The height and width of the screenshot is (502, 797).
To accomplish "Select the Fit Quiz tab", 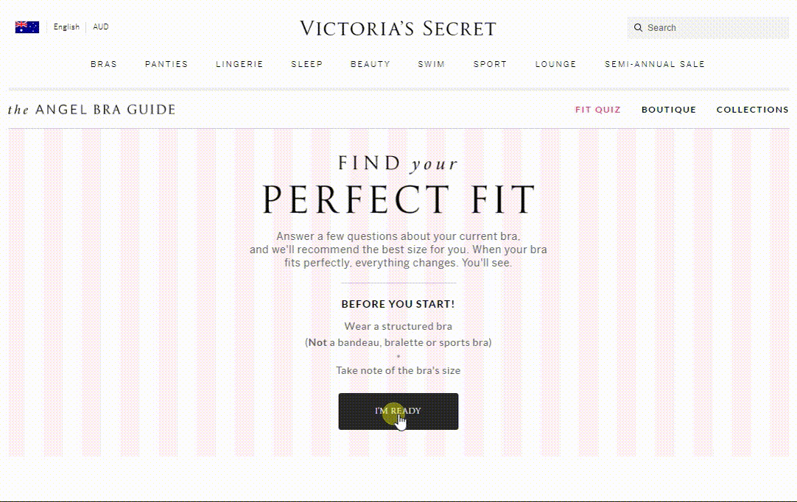I will pyautogui.click(x=598, y=110).
